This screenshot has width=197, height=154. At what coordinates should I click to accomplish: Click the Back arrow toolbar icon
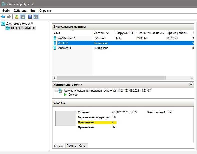(3, 17)
